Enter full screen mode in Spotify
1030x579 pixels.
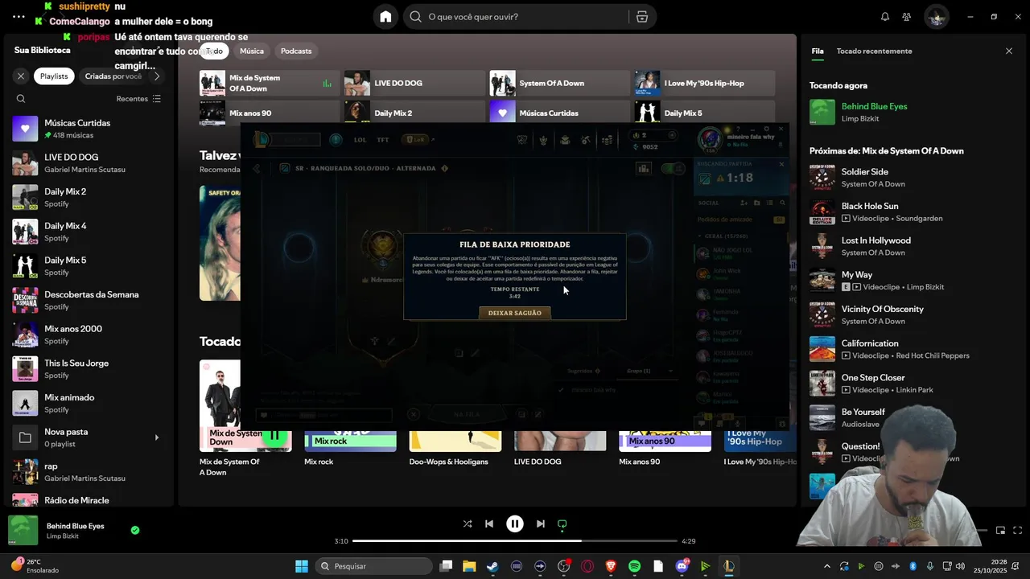[x=1018, y=530]
